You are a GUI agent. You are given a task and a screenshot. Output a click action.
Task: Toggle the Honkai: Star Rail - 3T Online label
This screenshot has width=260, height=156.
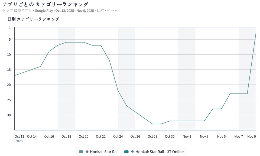pos(159,152)
